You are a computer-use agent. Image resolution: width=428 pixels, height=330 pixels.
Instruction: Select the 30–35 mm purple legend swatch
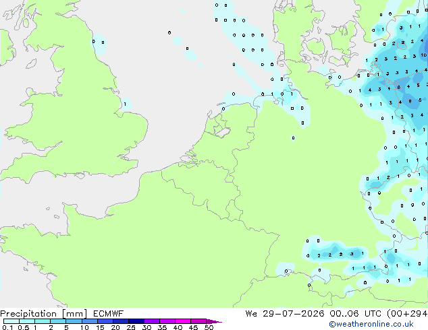tap(151, 321)
